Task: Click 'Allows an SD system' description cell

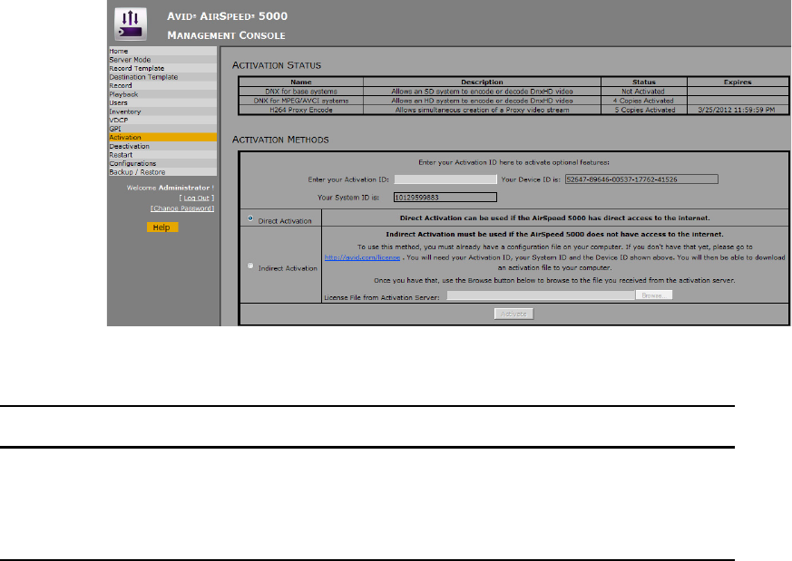Action: pyautogui.click(x=482, y=92)
